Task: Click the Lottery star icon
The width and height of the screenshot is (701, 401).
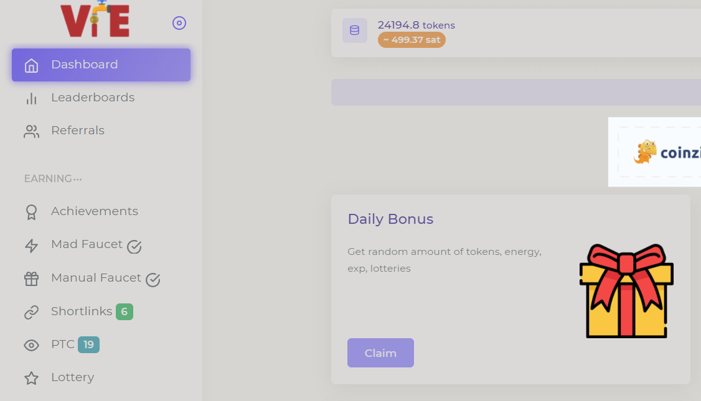Action: point(31,378)
